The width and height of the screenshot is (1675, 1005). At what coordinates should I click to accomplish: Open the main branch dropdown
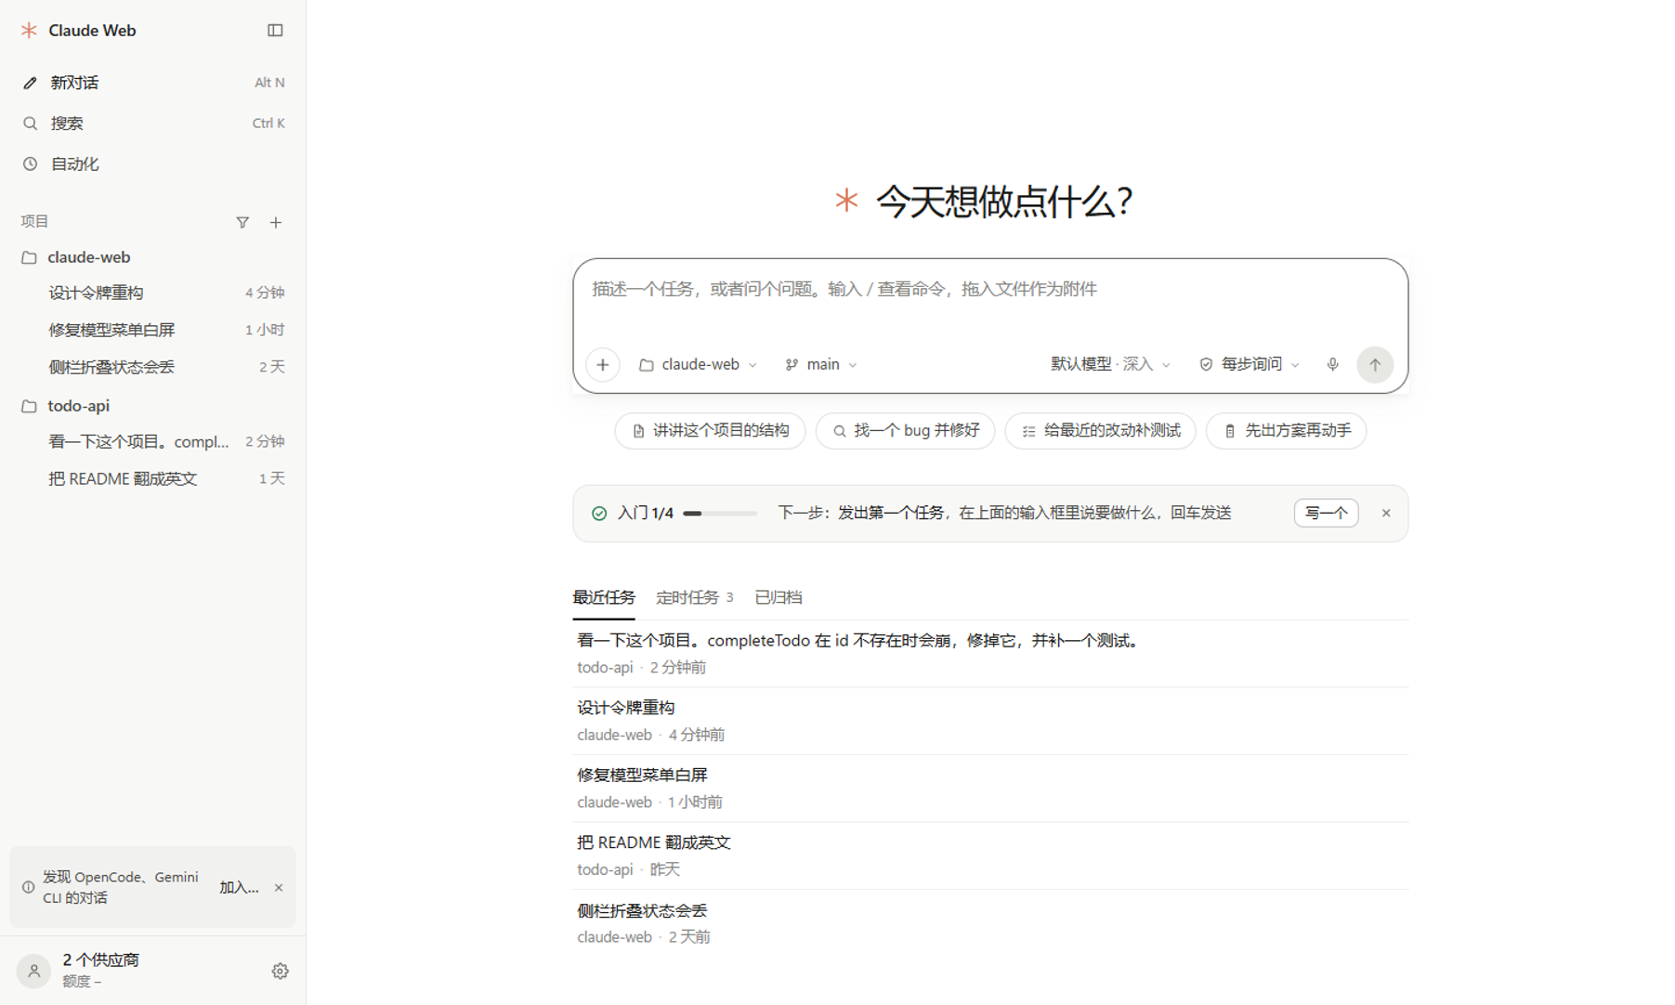point(821,365)
